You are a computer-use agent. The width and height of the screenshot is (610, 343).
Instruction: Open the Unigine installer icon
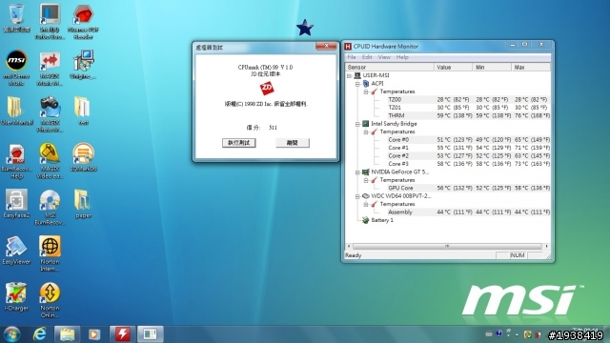pyautogui.click(x=83, y=65)
